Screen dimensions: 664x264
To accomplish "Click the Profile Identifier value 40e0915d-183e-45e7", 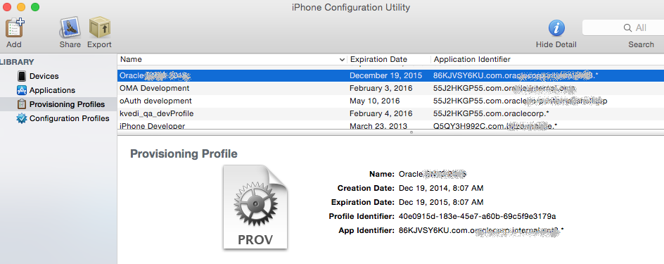I will pyautogui.click(x=477, y=216).
